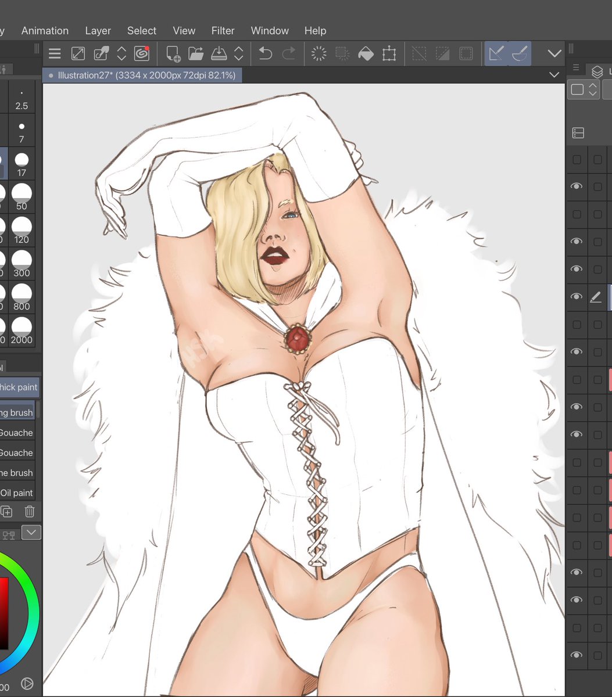
Task: Toggle Snap to Ruler
Action: tap(496, 54)
